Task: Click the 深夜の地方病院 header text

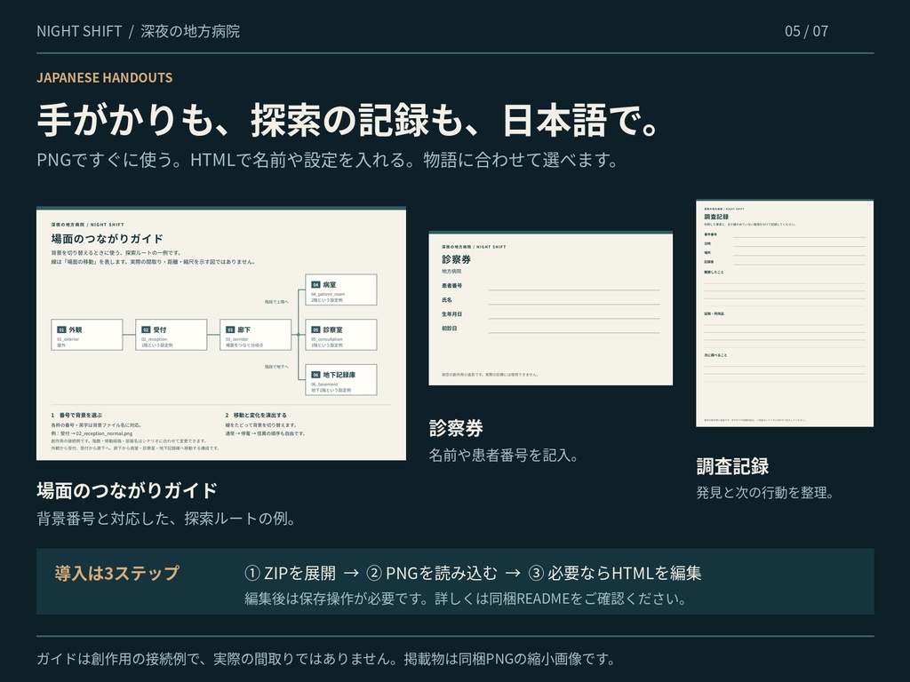Action: tap(190, 31)
